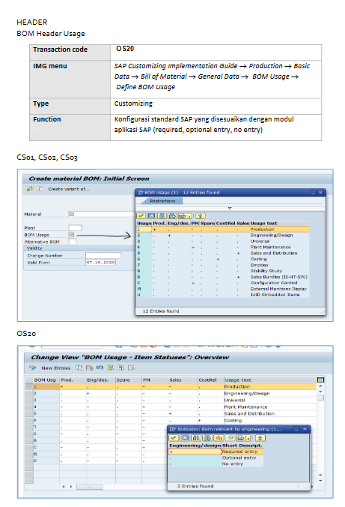345x507 pixels.
Task: Click Find Next icon in BOM Usage popup
Action: pyautogui.click(x=172, y=216)
